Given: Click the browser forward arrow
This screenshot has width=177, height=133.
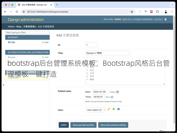Looking at the screenshot, I should (x=11, y=12).
